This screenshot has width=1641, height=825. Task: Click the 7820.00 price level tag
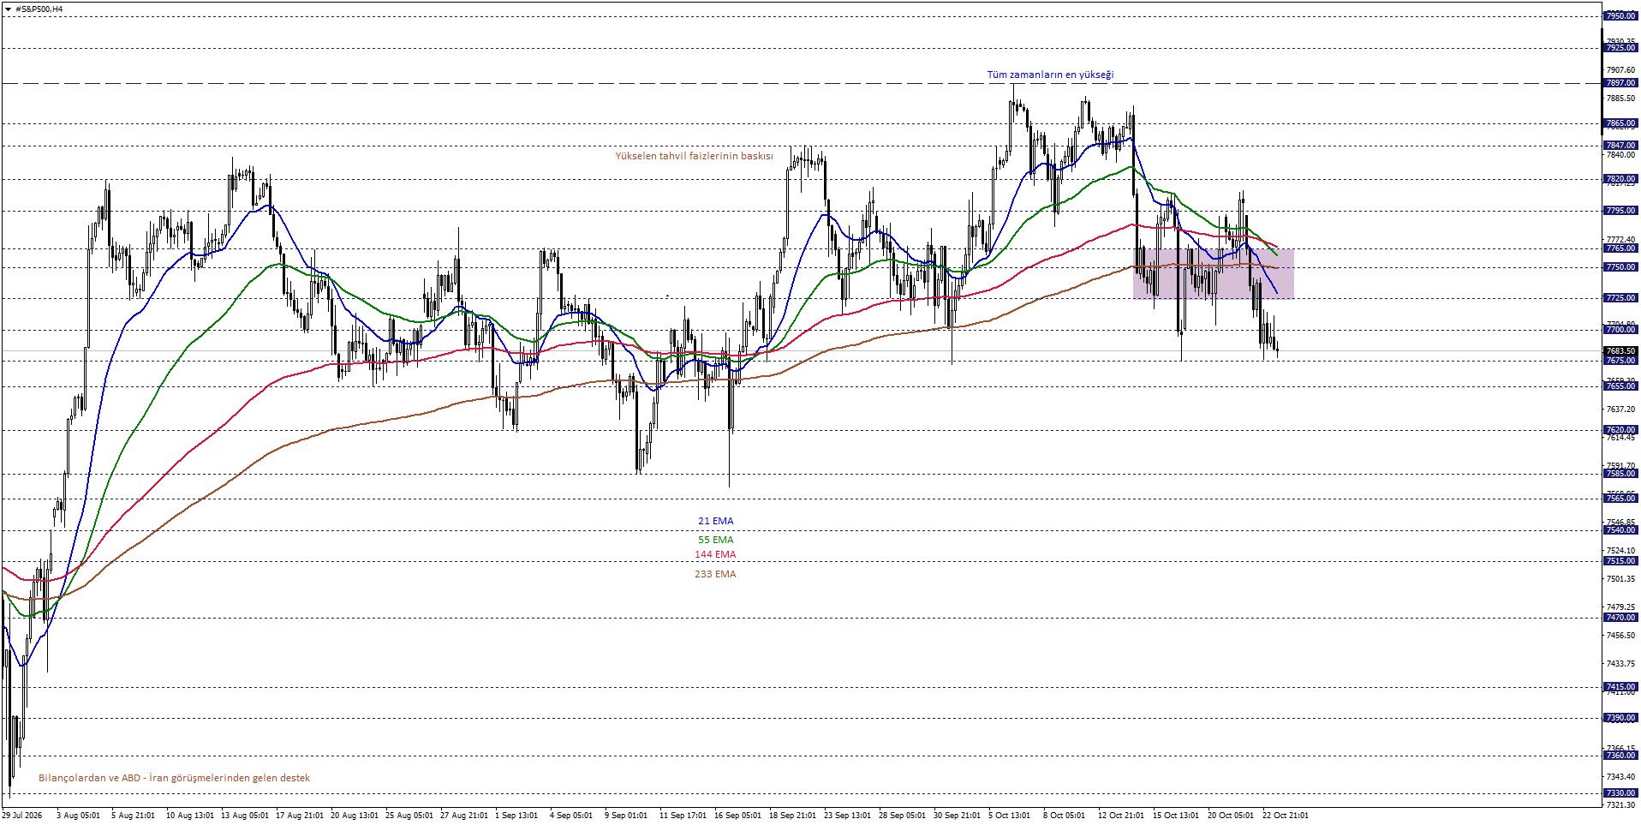click(x=1620, y=179)
